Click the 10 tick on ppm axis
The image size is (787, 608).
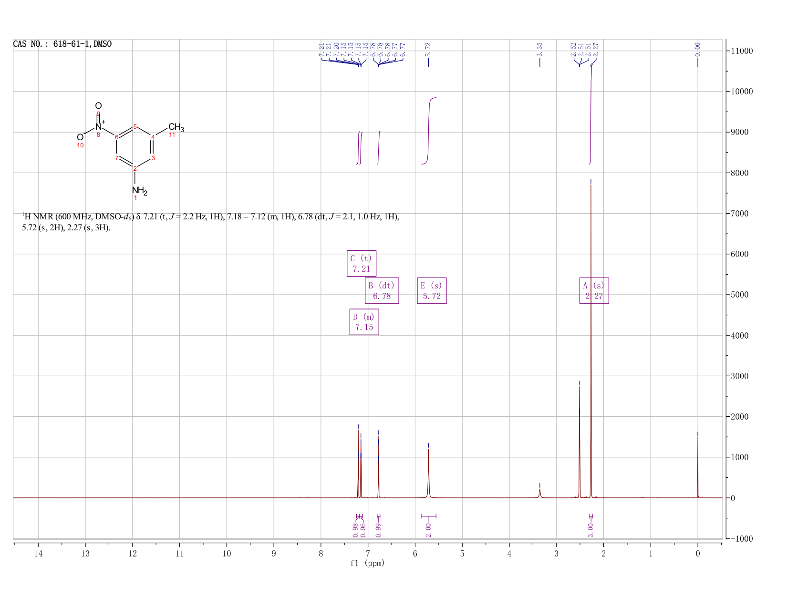click(227, 554)
